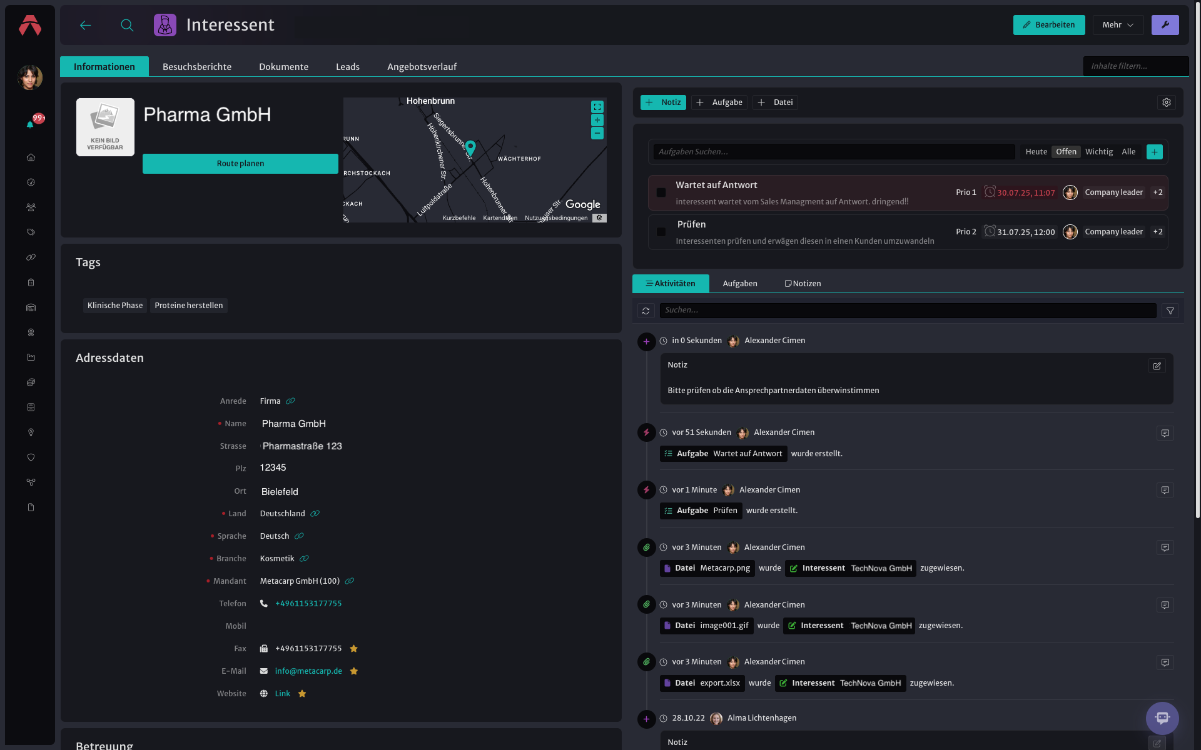Open the Dokumente tab
The image size is (1201, 750).
pyautogui.click(x=283, y=67)
